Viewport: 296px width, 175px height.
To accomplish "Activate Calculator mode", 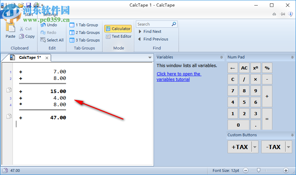I will click(x=118, y=29).
